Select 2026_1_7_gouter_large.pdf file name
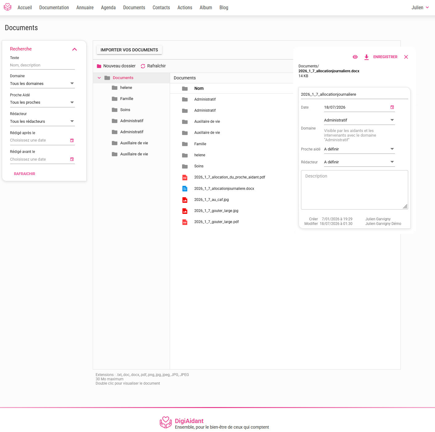Viewport: 435px width, 432px height. click(x=217, y=222)
